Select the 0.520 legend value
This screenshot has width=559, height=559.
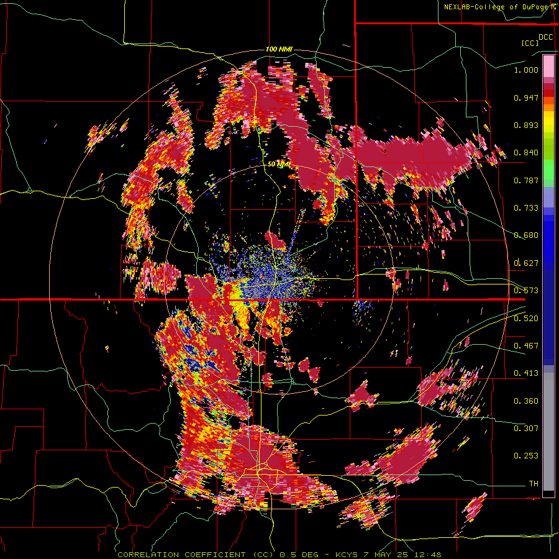pos(526,318)
